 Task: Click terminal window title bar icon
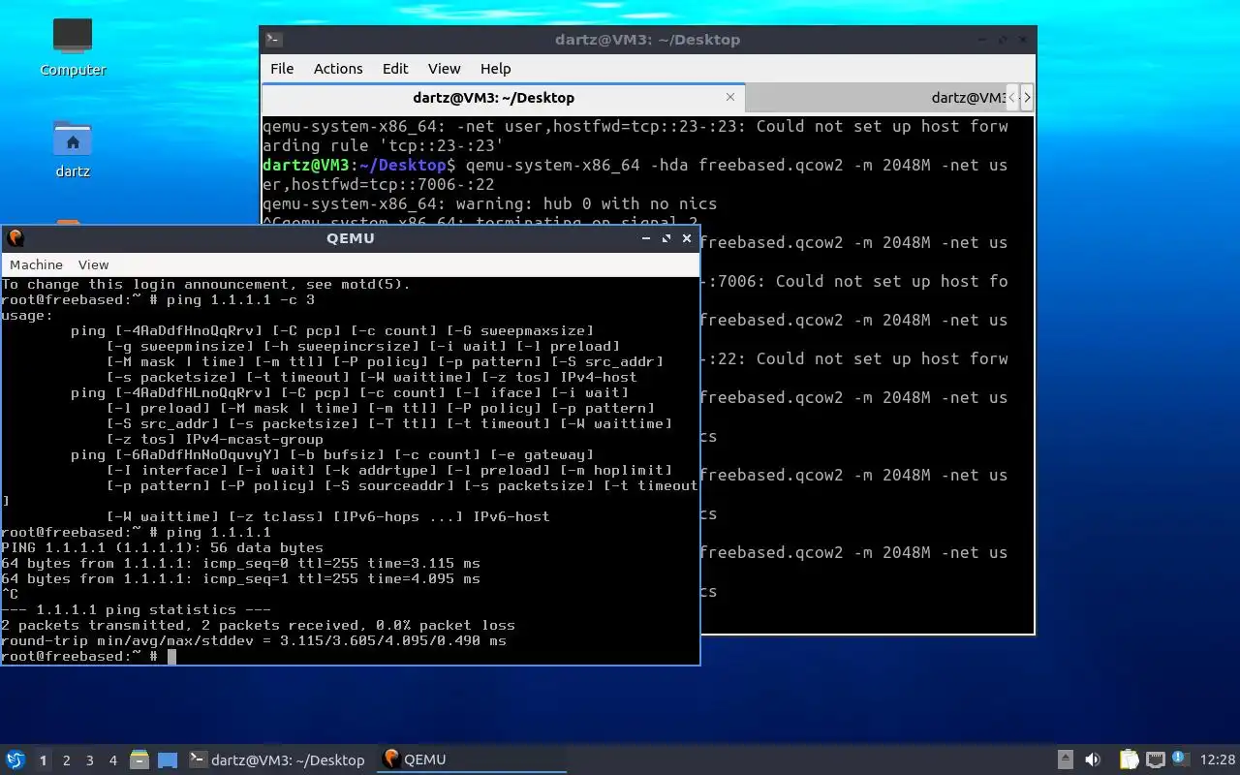tap(274, 40)
